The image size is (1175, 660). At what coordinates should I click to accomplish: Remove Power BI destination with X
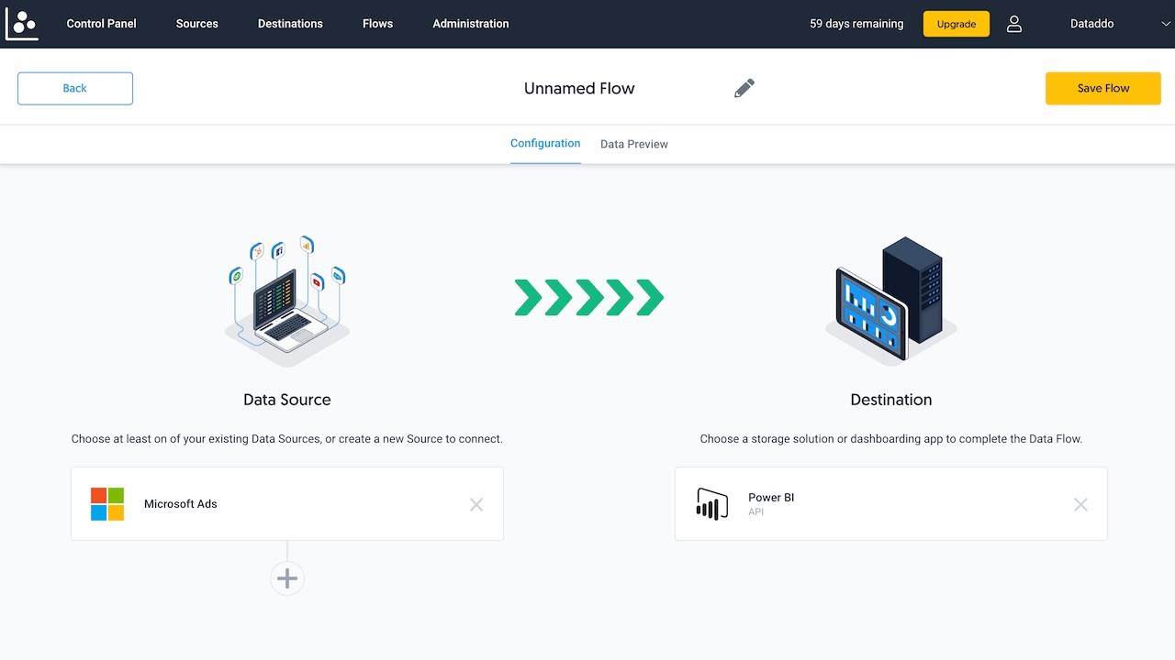(x=1080, y=504)
